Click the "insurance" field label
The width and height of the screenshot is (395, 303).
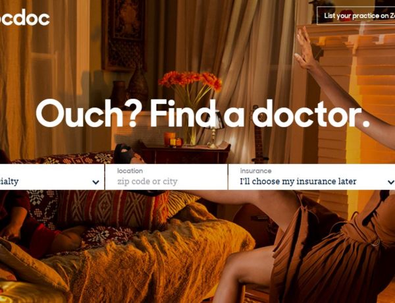pyautogui.click(x=255, y=171)
